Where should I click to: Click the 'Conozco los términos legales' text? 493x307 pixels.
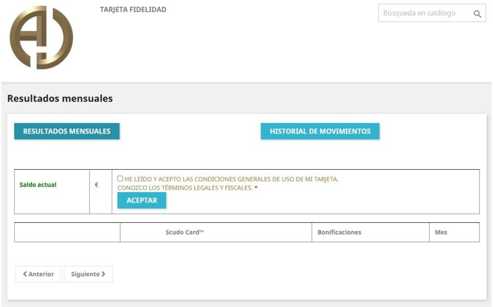click(185, 188)
